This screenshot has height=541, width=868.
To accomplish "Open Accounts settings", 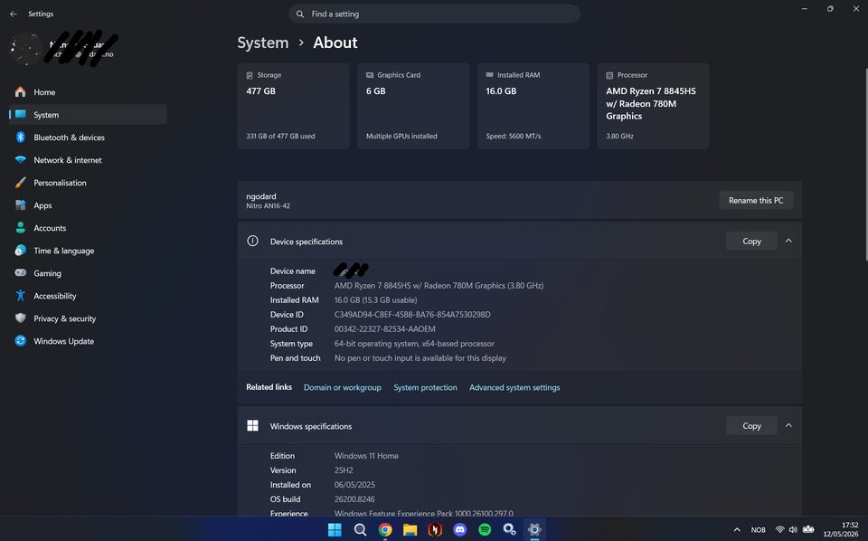I will pos(88,228).
